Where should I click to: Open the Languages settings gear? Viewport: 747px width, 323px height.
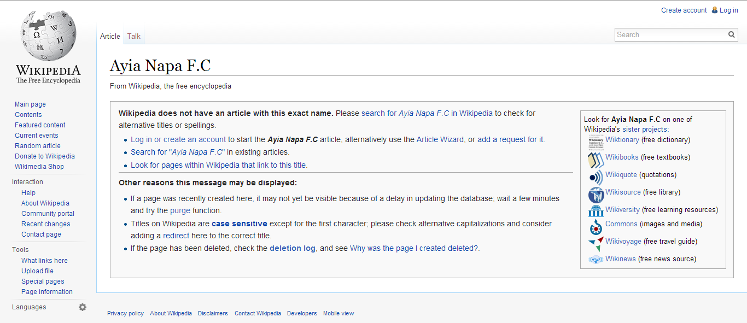(x=83, y=307)
